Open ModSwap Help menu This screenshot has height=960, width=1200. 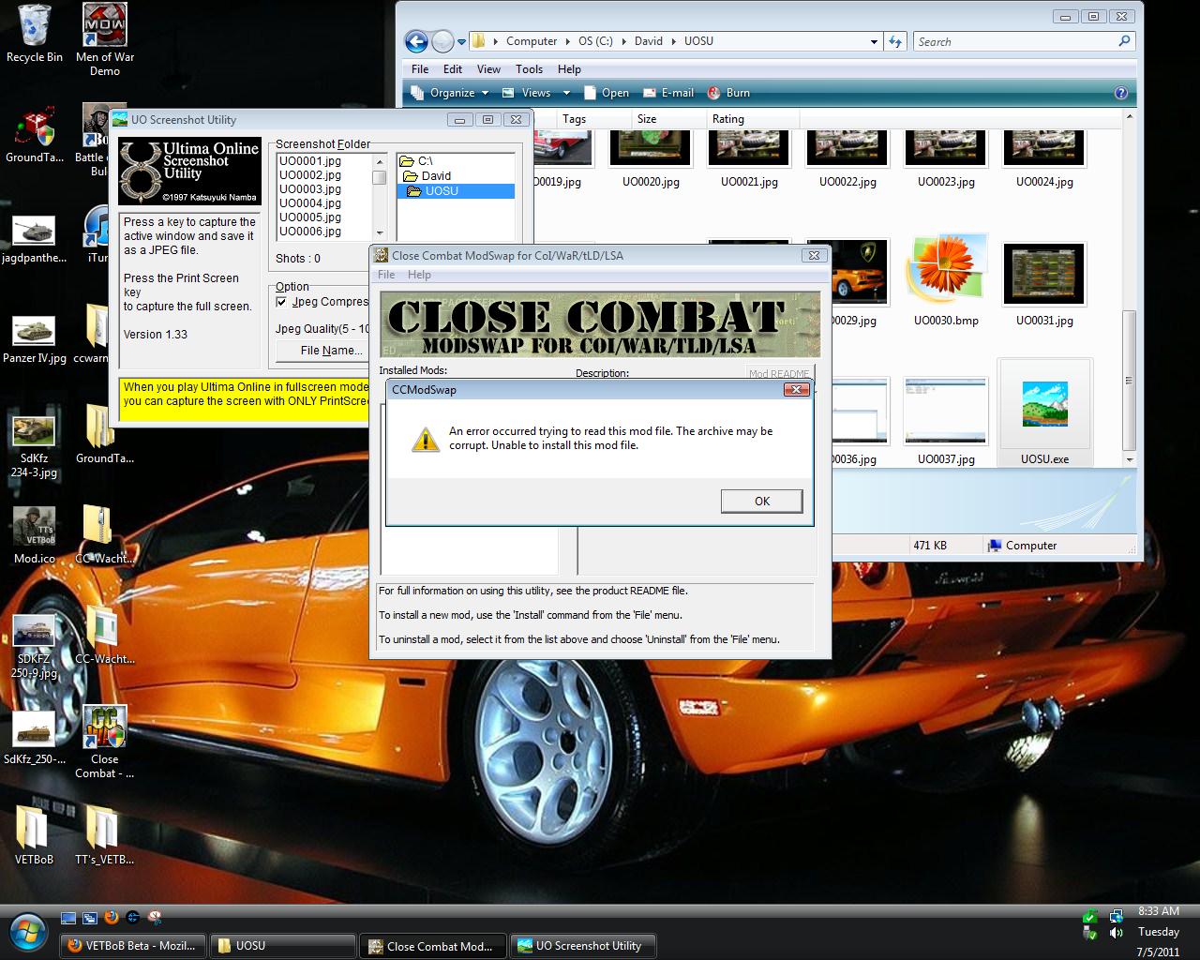(419, 275)
